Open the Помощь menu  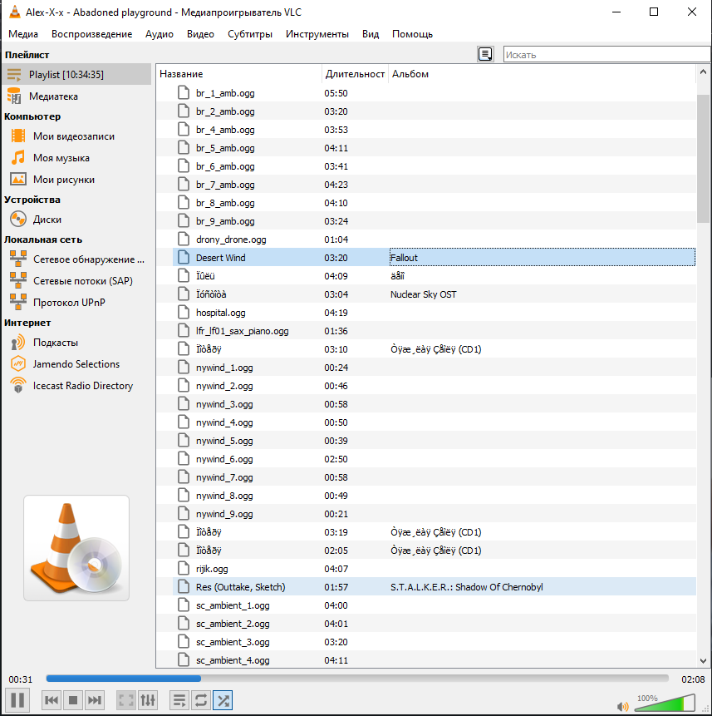coord(412,34)
